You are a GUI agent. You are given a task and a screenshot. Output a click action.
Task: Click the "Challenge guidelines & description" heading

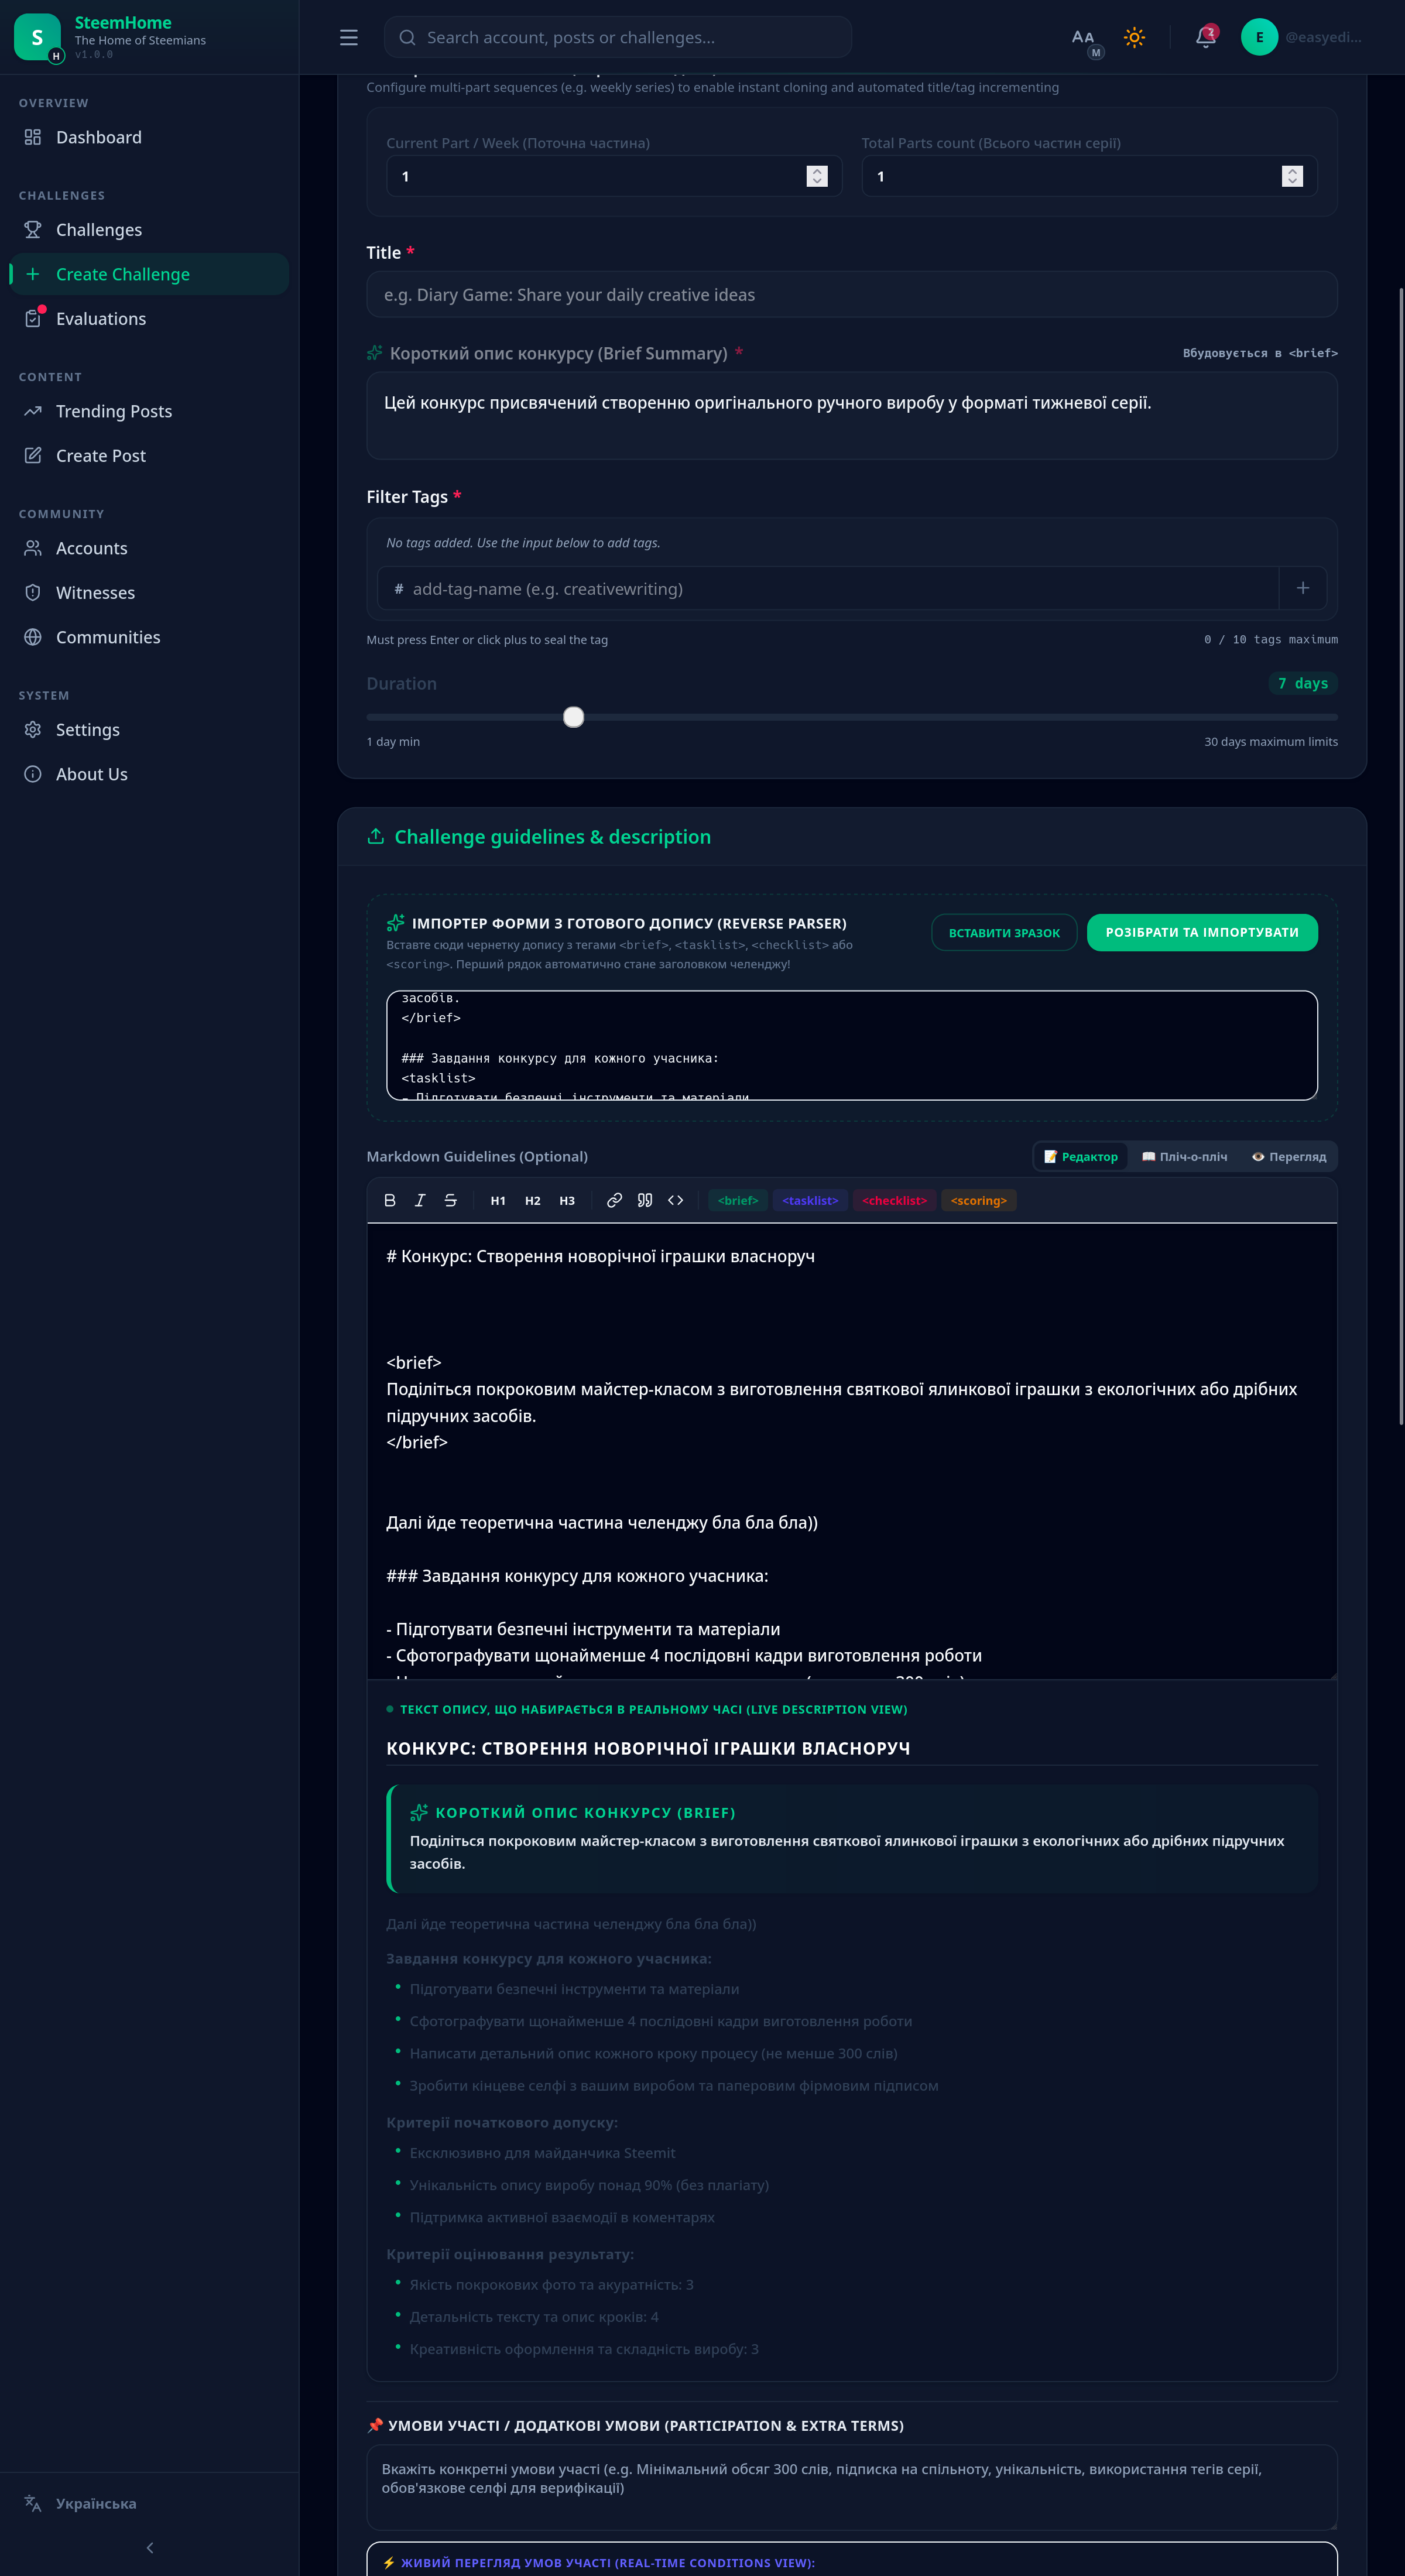[x=553, y=837]
